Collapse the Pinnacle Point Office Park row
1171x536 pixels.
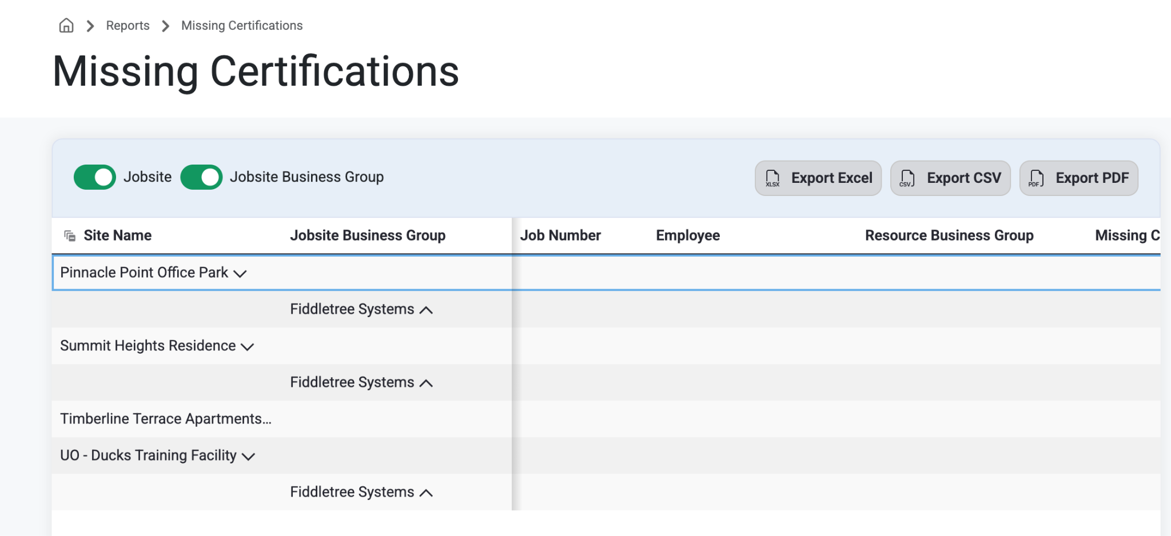[x=240, y=274]
